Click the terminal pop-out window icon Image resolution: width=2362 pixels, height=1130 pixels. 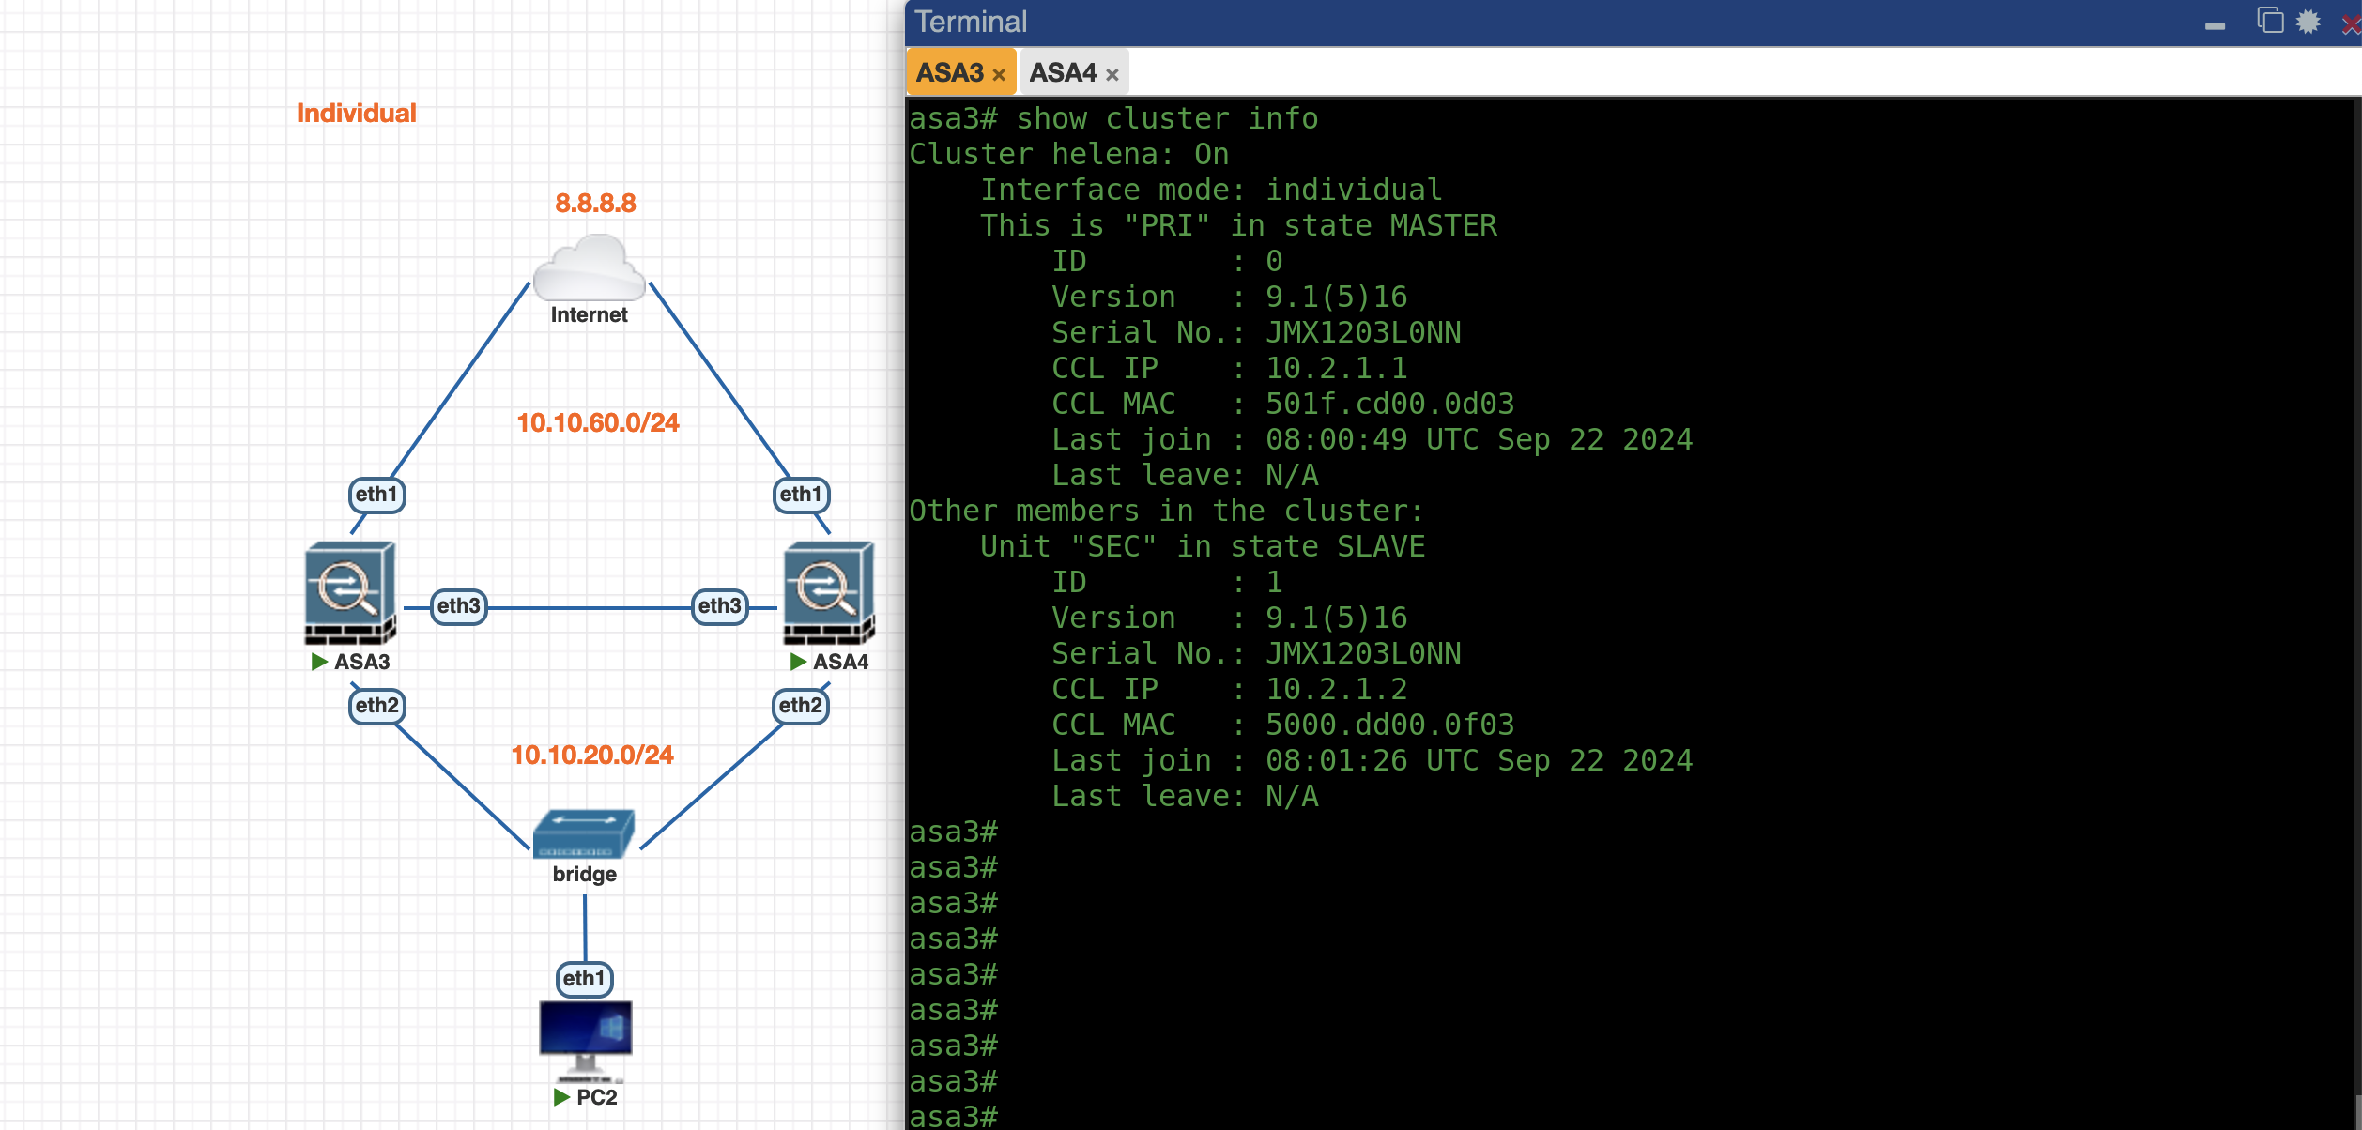coord(2269,21)
